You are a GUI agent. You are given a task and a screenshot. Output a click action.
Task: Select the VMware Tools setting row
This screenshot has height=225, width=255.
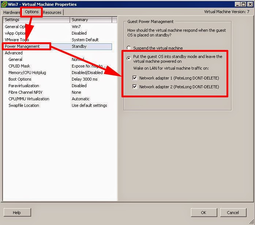click(57, 40)
